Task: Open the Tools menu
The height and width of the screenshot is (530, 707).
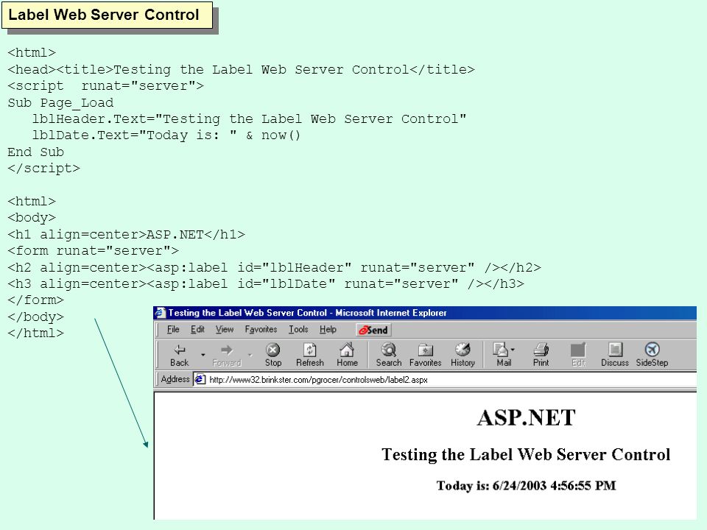Action: (x=298, y=330)
